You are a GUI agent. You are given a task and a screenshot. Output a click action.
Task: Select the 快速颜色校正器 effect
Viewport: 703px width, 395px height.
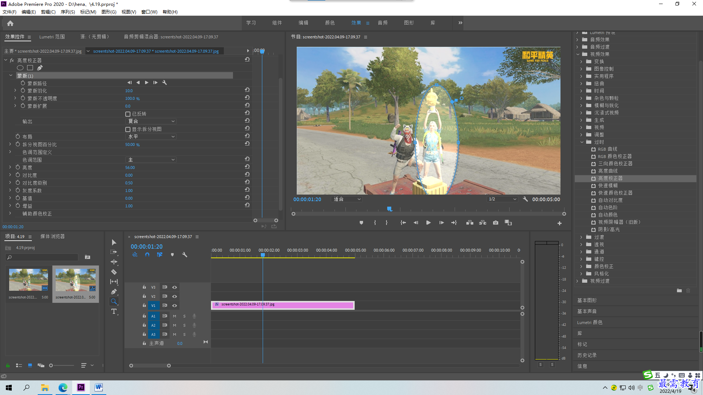click(x=615, y=193)
